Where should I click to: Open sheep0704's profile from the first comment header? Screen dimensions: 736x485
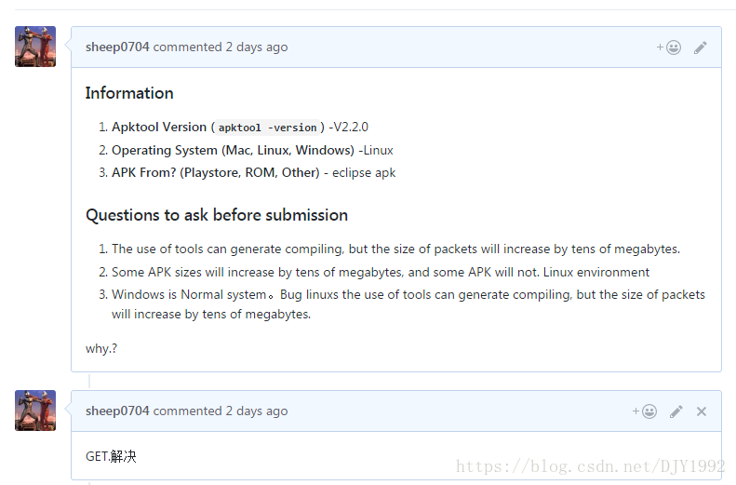(117, 47)
